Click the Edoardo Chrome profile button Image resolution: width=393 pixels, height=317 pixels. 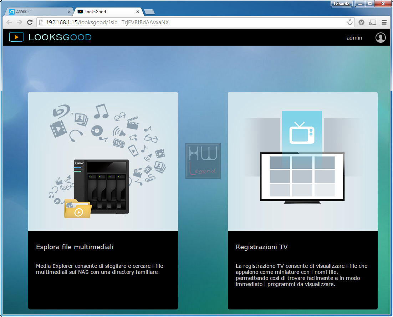[341, 4]
